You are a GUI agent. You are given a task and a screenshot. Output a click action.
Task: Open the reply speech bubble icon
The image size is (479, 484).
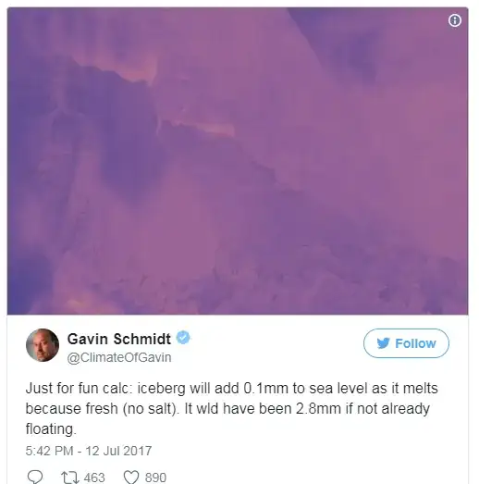point(35,477)
